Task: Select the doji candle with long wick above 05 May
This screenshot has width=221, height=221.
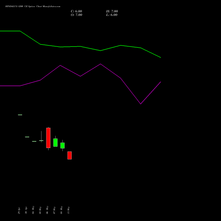Action: (41, 141)
